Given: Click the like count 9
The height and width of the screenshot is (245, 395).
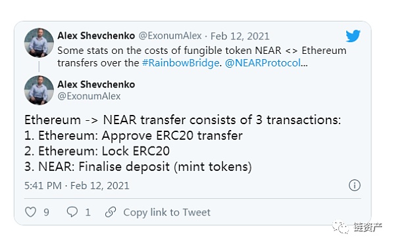Looking at the screenshot, I should (x=46, y=212).
